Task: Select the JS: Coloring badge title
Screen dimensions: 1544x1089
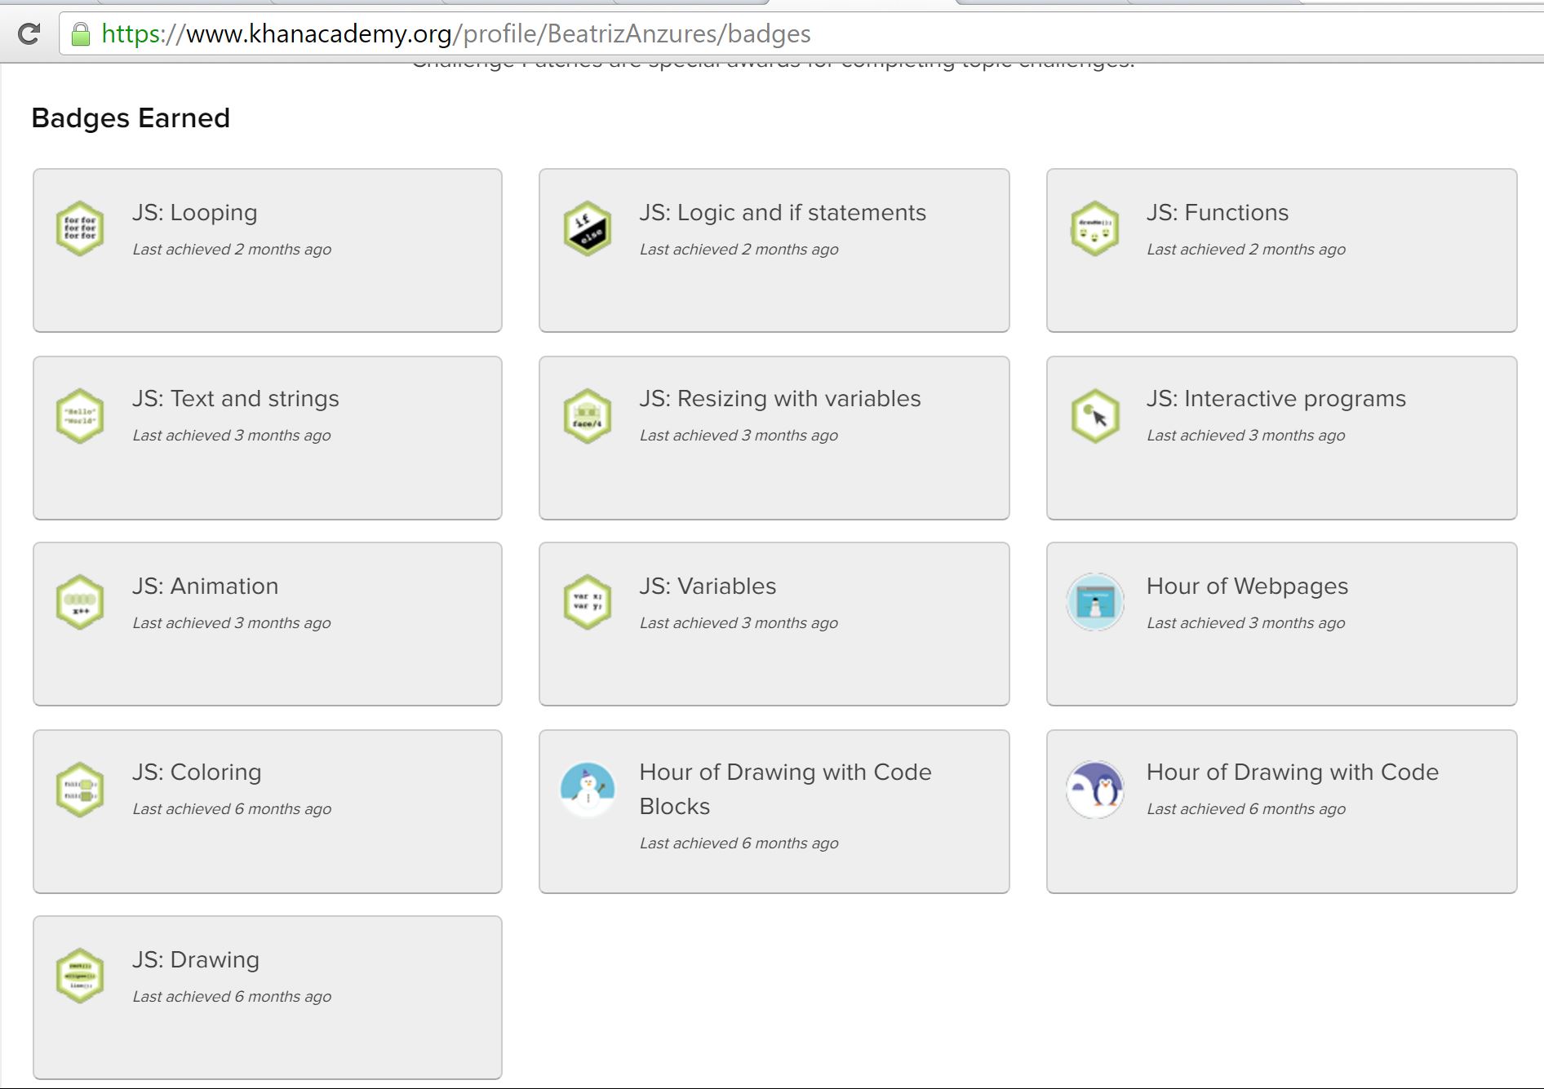Action: (197, 772)
